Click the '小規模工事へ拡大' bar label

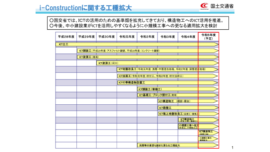pos(189,126)
